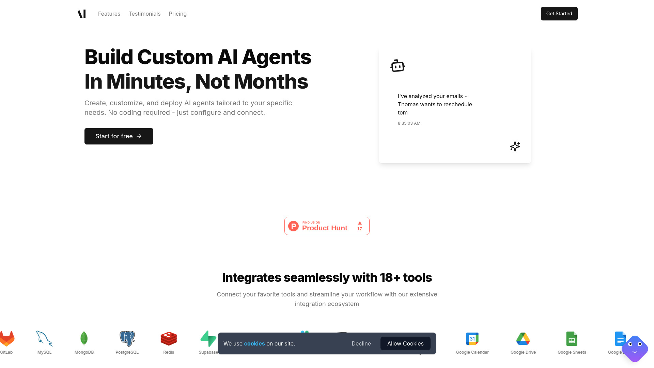The width and height of the screenshot is (654, 368).
Task: Click the Redis logo icon
Action: (x=169, y=339)
